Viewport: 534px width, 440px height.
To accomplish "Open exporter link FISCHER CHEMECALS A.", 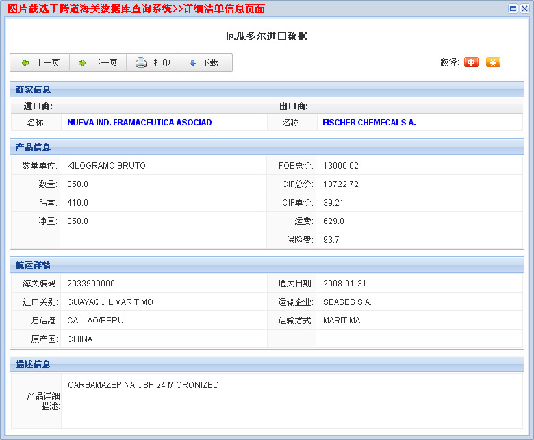I will (x=369, y=123).
